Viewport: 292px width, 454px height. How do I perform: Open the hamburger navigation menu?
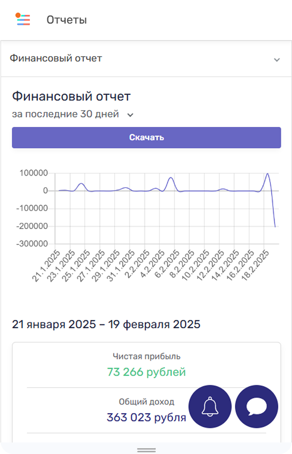(23, 19)
